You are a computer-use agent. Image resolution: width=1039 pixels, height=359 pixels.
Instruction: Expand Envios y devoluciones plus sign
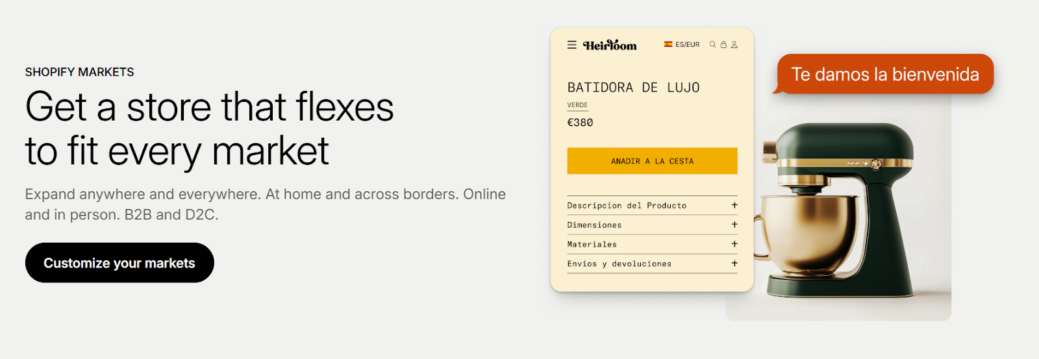pos(734,264)
